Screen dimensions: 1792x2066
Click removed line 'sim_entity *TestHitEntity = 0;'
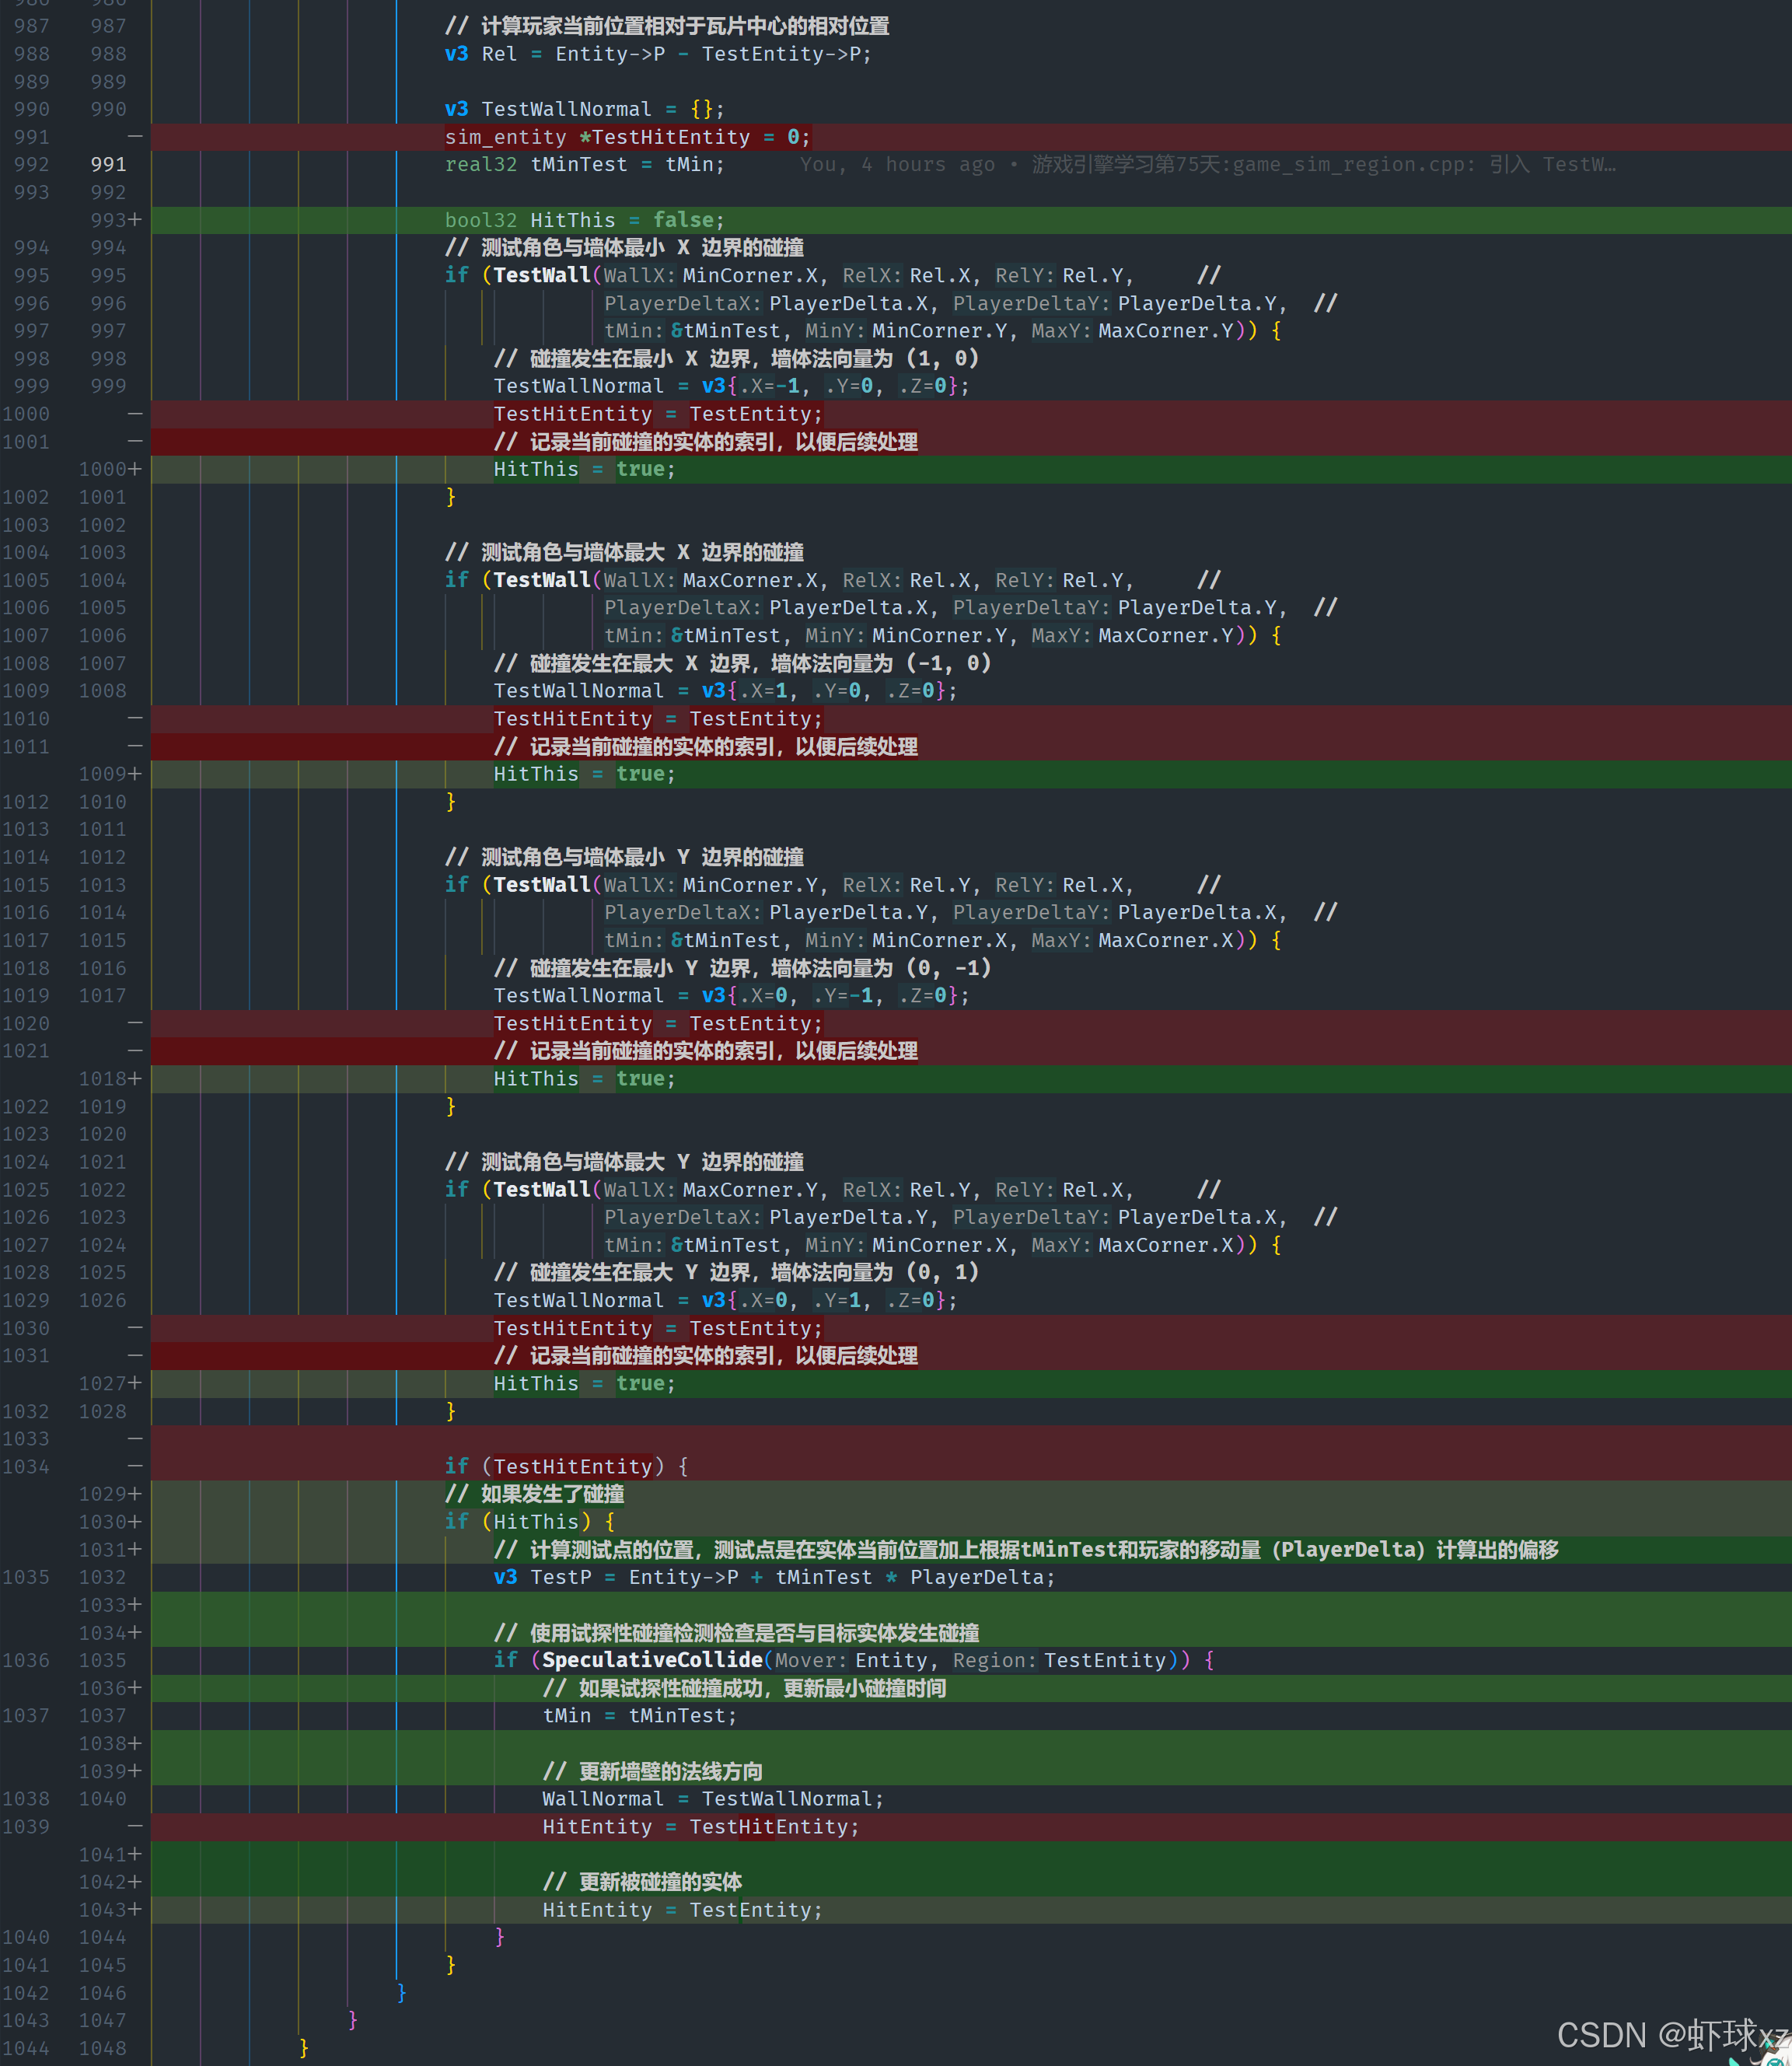click(x=628, y=137)
